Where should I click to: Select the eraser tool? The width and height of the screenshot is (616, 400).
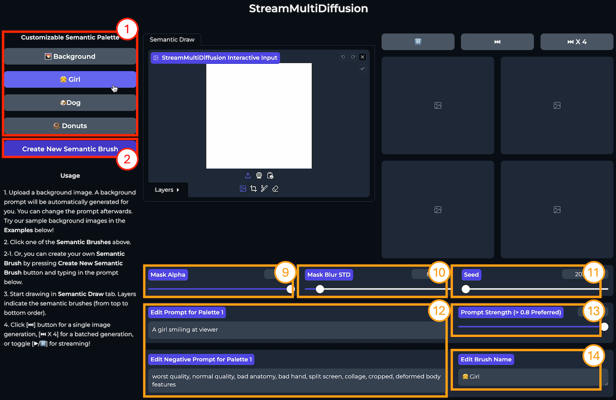pyautogui.click(x=275, y=189)
